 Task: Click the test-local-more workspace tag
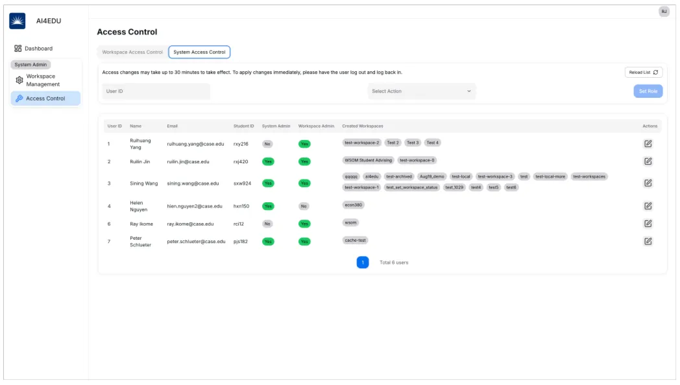tap(550, 177)
